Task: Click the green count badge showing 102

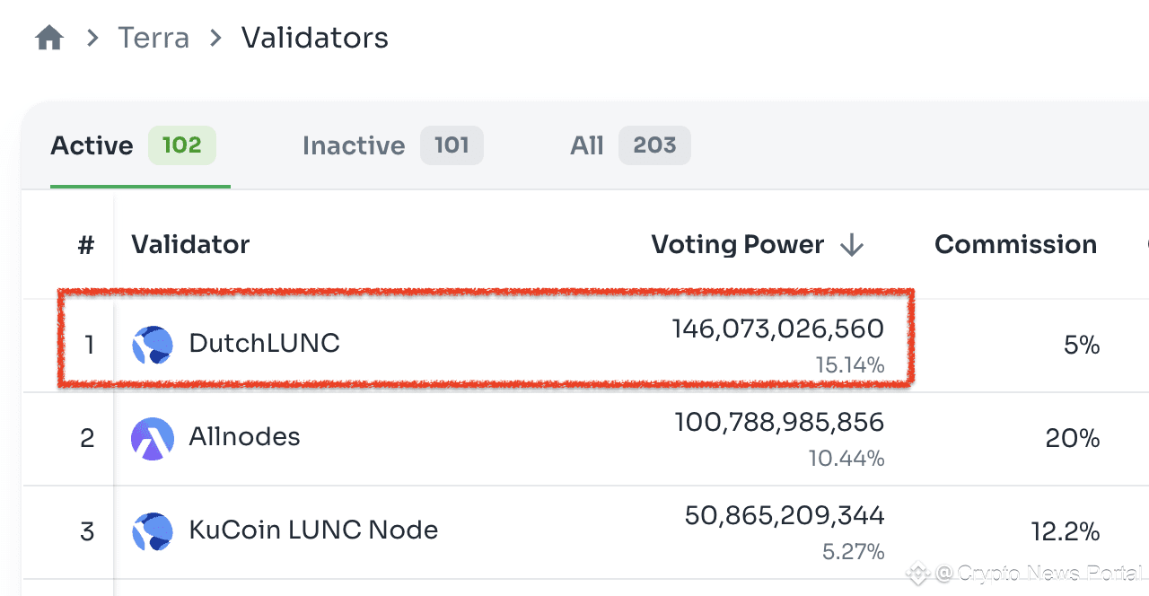Action: (182, 145)
